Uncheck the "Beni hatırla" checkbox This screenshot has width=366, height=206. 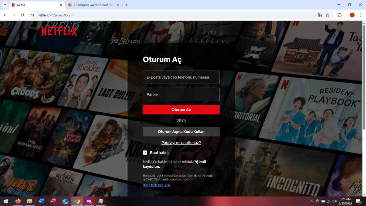click(x=145, y=153)
